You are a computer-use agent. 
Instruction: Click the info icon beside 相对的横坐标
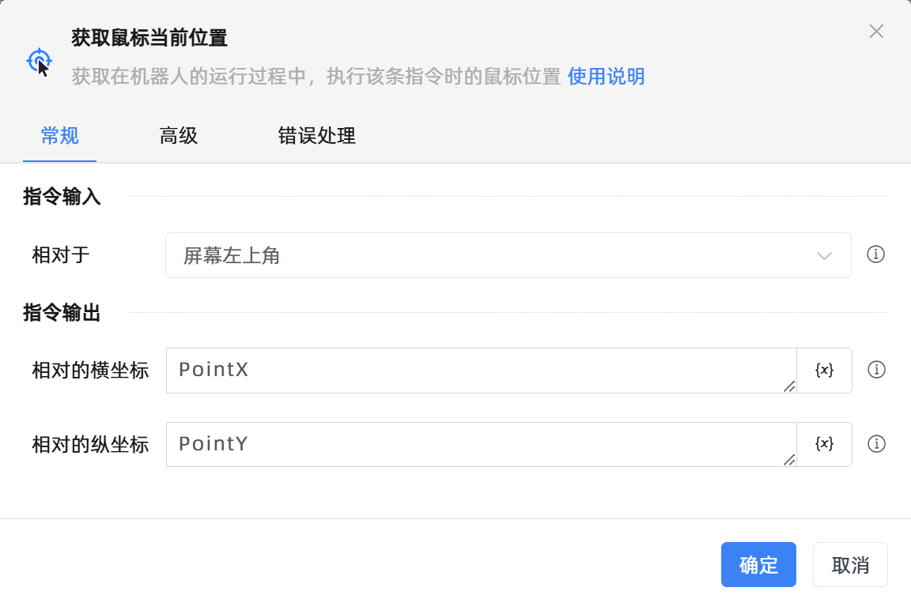[x=876, y=370]
